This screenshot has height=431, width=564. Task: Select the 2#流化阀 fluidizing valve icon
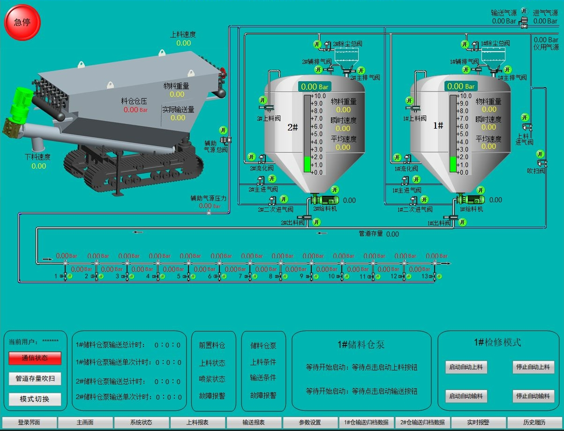[x=262, y=159]
